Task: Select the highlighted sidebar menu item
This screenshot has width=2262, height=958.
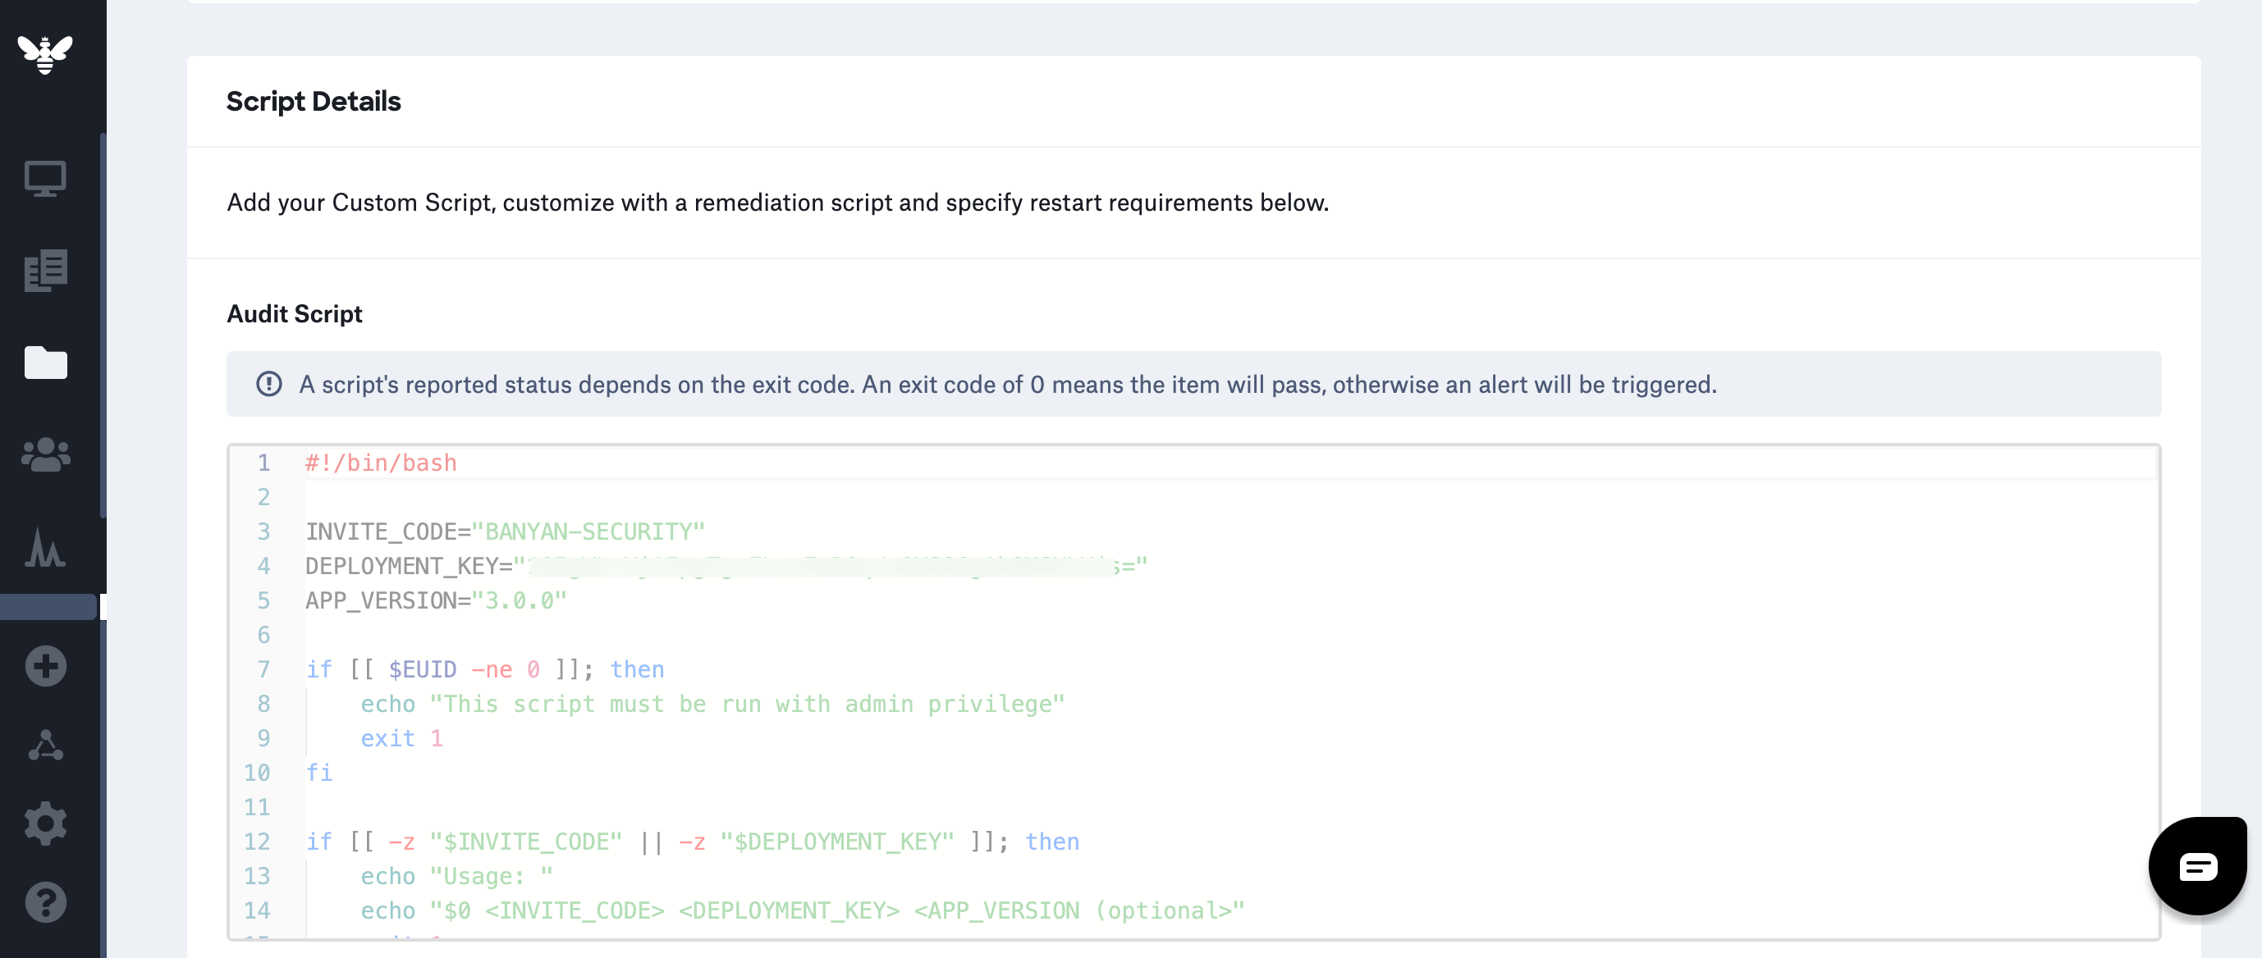Action: pyautogui.click(x=48, y=607)
